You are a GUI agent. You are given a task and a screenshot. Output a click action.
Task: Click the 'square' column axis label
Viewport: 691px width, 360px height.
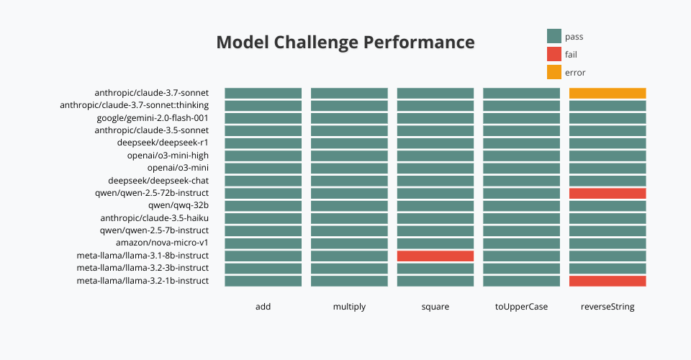point(435,307)
